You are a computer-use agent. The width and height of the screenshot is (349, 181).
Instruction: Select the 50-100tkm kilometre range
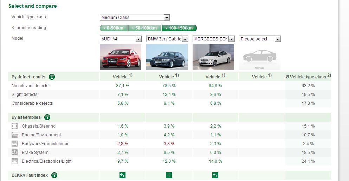point(144,28)
